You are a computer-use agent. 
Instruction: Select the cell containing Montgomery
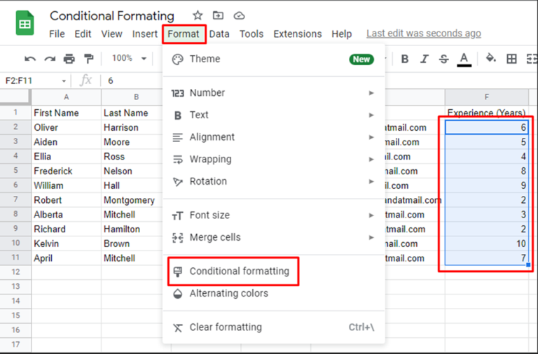pos(132,200)
